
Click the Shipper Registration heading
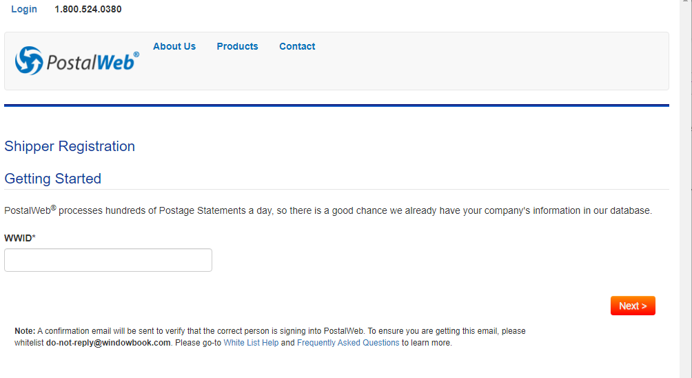(x=70, y=146)
